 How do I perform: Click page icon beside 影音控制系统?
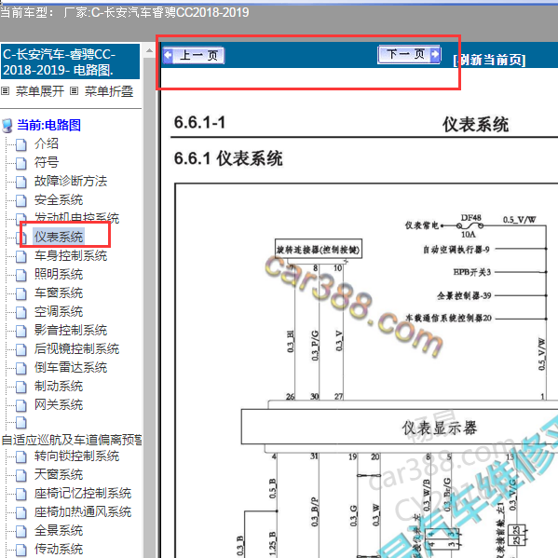point(21,331)
